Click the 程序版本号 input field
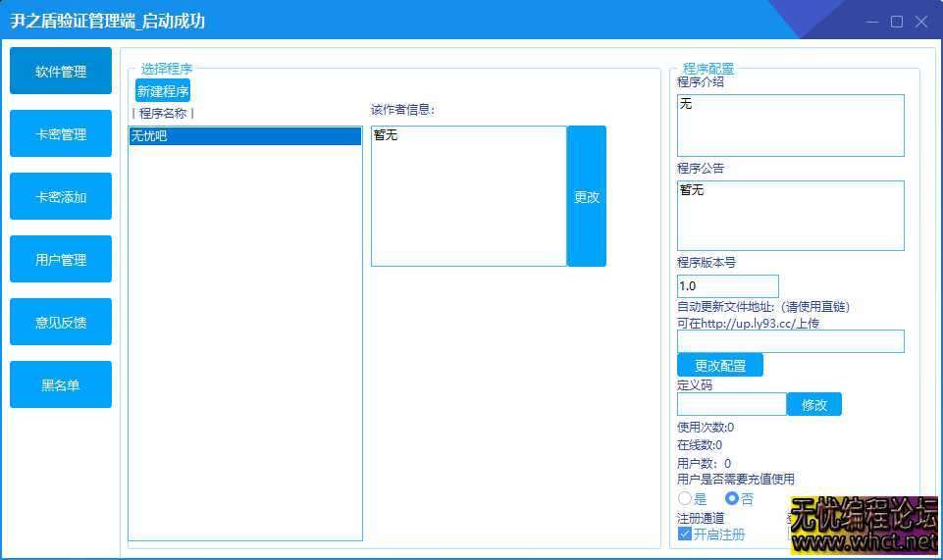Screen dimensions: 943x560 (x=727, y=286)
